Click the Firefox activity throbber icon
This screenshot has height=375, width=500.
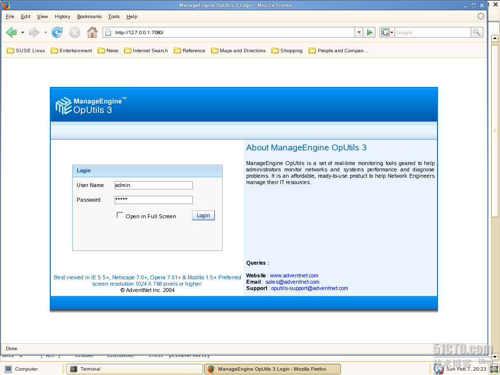tap(480, 16)
